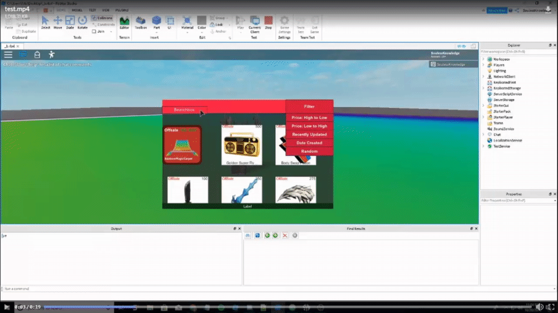Expand the StarterGui node

483,106
